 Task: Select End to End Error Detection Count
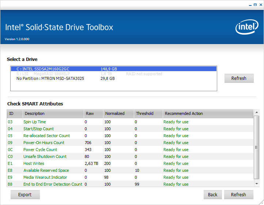tap(130, 184)
